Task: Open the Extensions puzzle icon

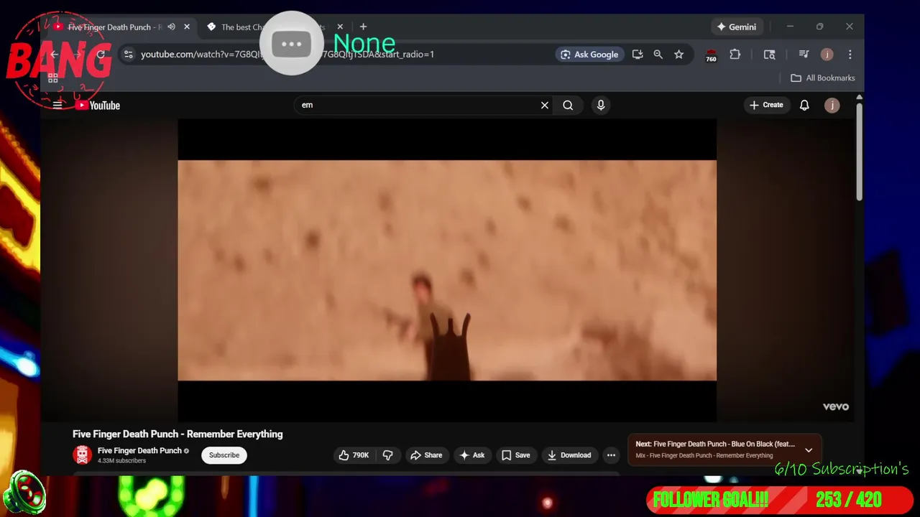Action: (x=735, y=55)
